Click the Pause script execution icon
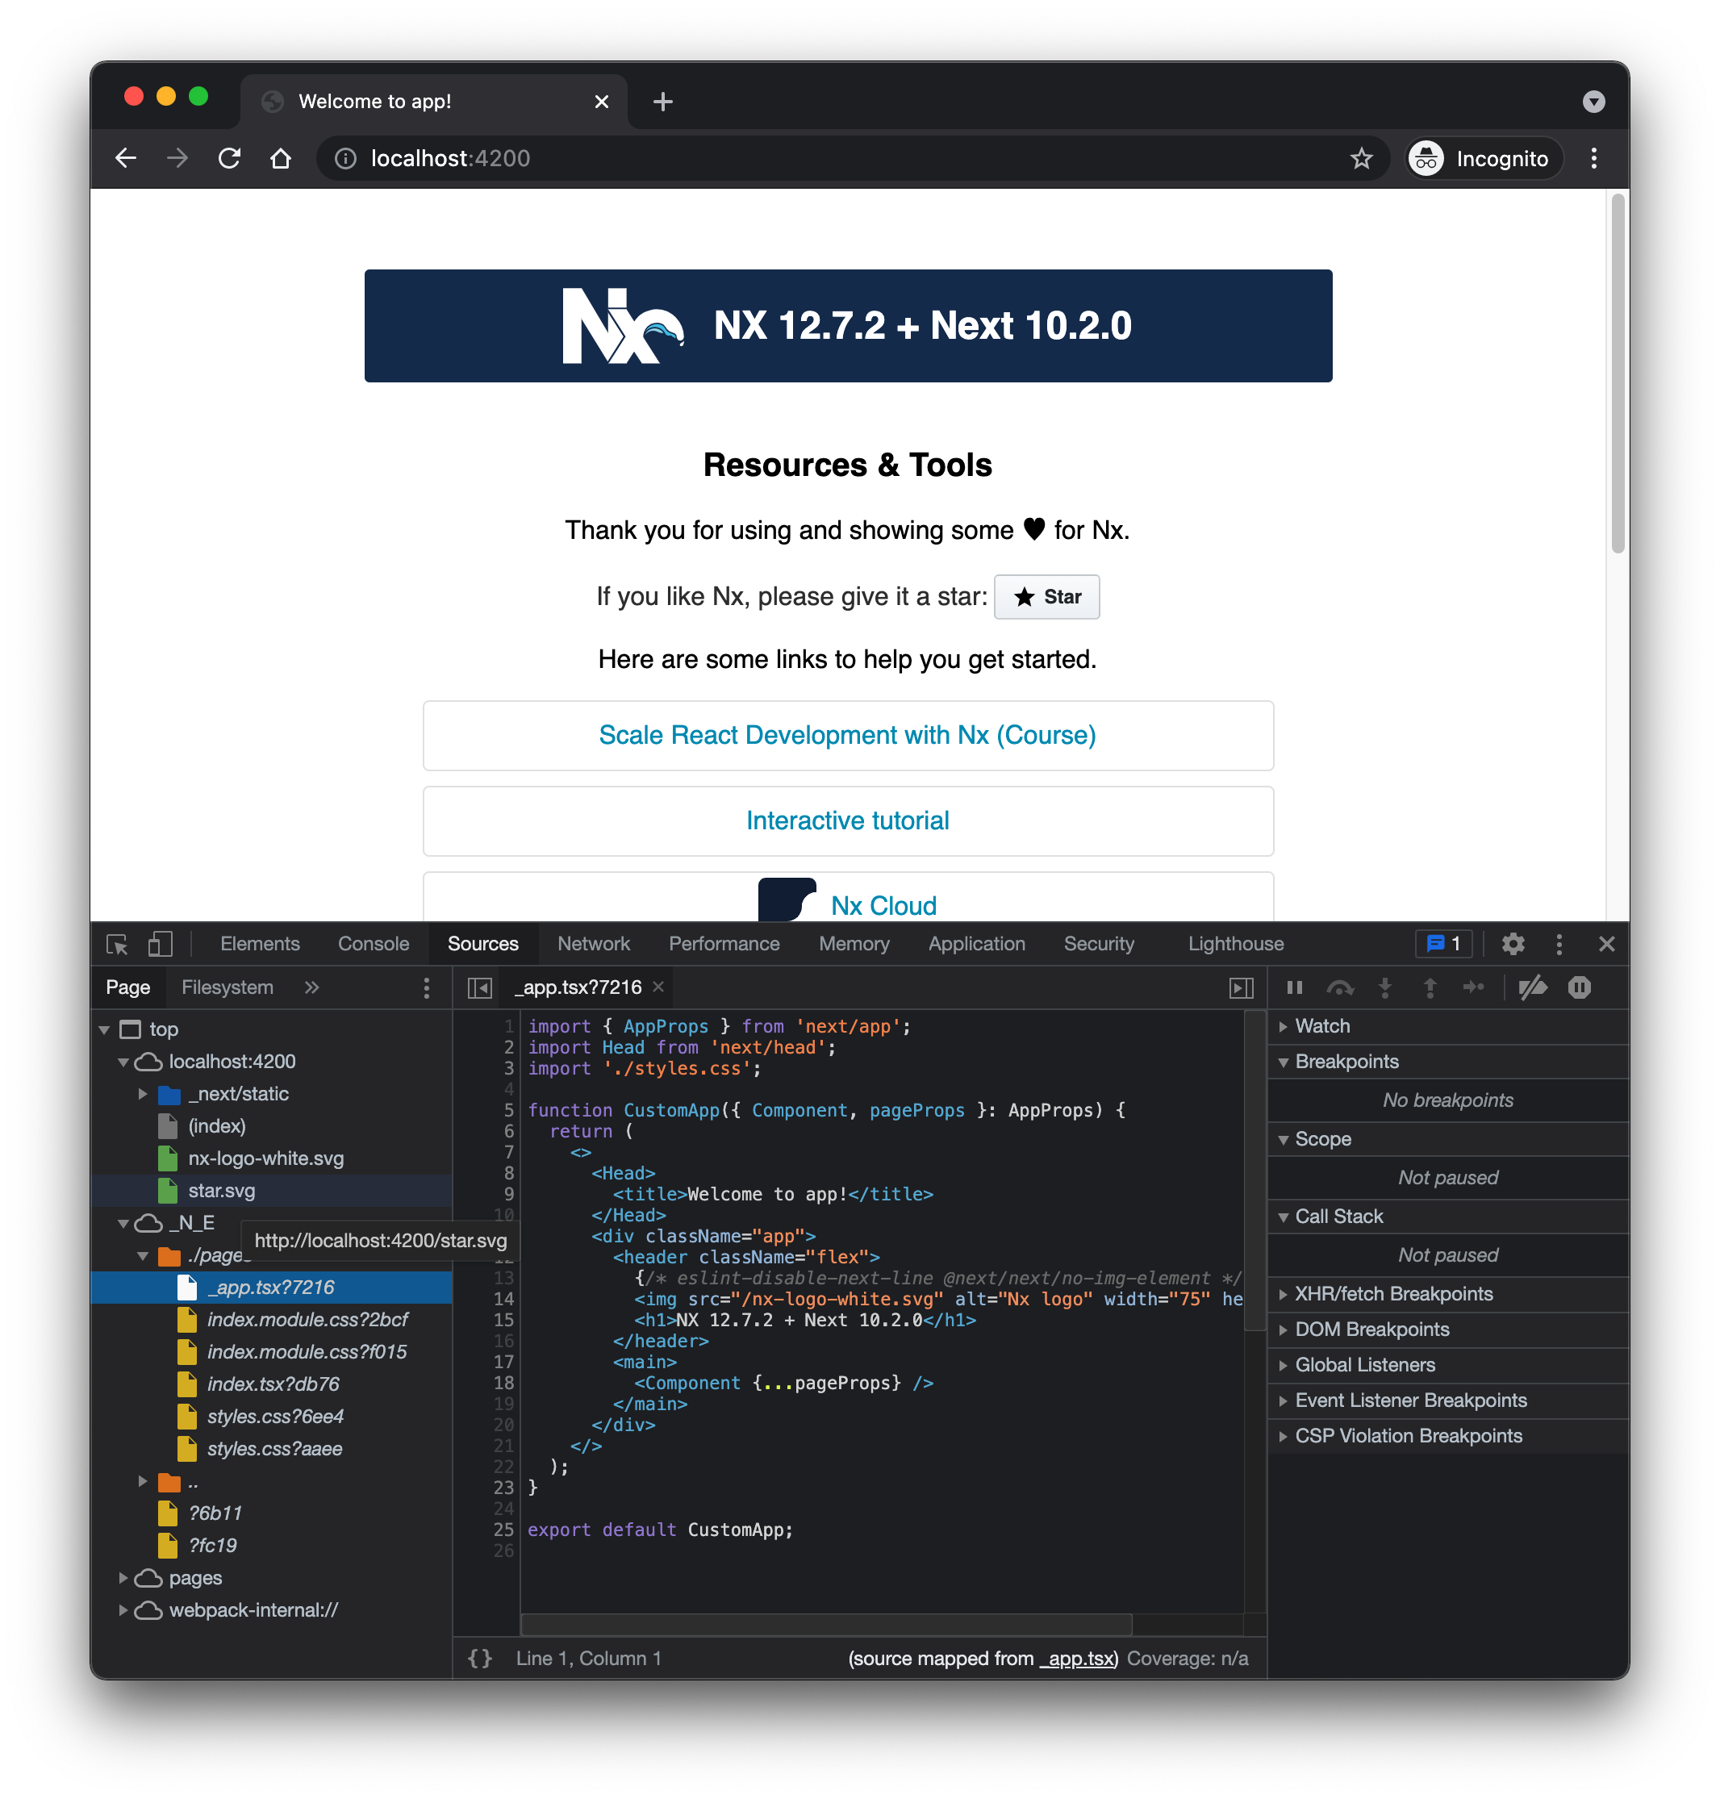Viewport: 1720px width, 1799px height. 1295,987
